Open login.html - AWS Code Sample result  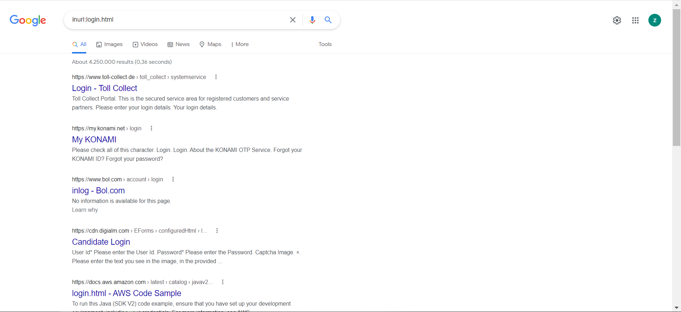(127, 293)
